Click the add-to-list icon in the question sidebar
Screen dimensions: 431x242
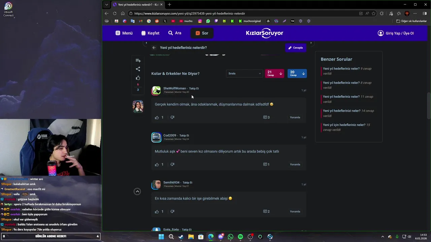click(x=138, y=61)
